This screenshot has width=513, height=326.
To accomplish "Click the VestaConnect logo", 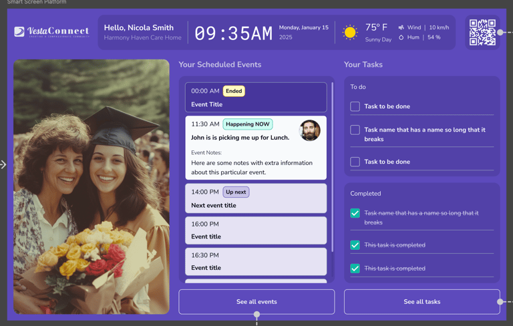I will pos(51,32).
